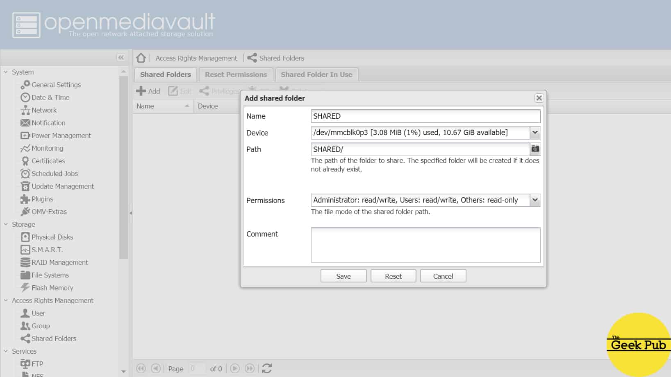
Task: Click the sidebar scroll up arrow
Action: (123, 72)
